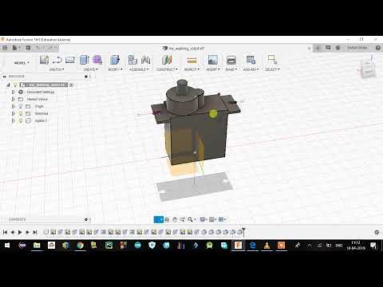The width and height of the screenshot is (383, 287).
Task: Collapse the Browser panel arrows
Action: click(4, 77)
